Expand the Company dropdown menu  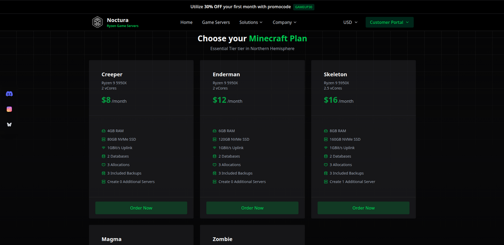point(284,22)
